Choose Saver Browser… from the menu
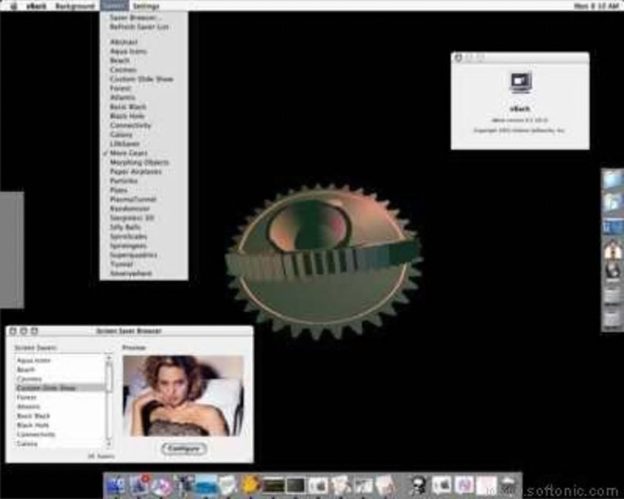The width and height of the screenshot is (624, 499). click(135, 18)
